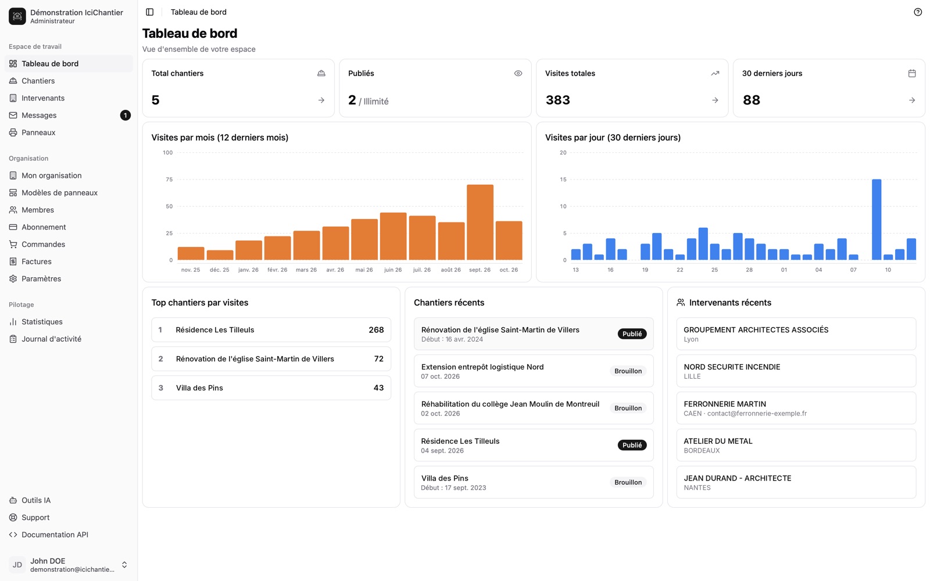
Task: Open Factures page
Action: [x=69, y=261]
